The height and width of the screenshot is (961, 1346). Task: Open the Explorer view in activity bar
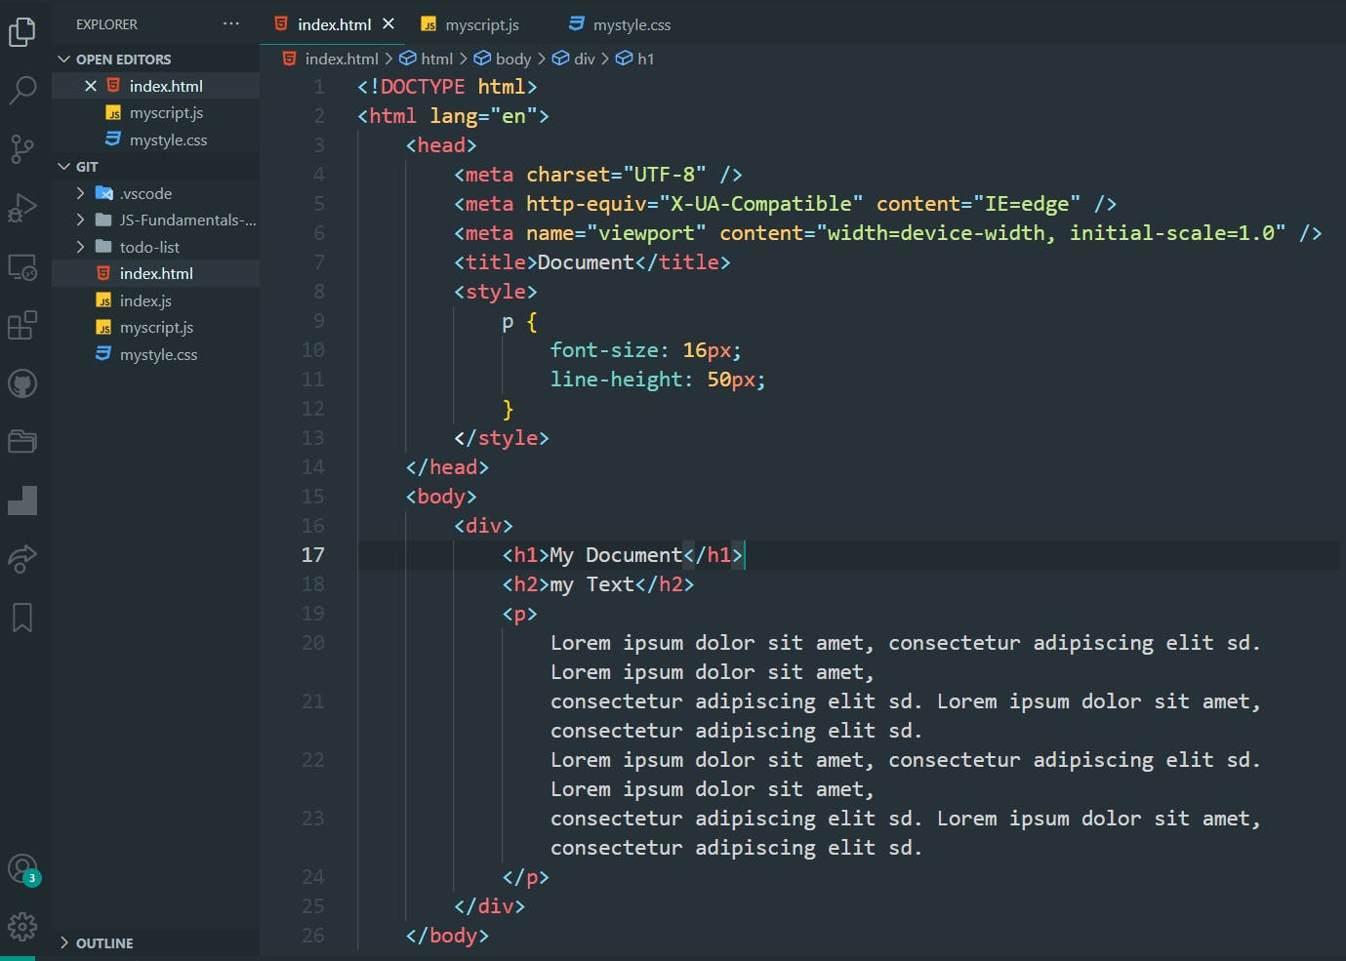(x=22, y=32)
